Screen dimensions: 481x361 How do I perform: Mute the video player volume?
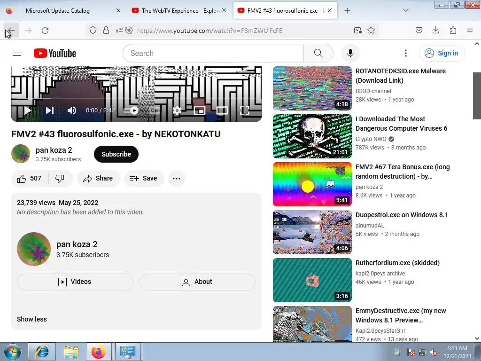[72, 110]
